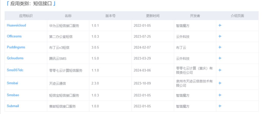Select the name 第二办公室短信
Screen dimensions: 262x114
[x=61, y=37]
